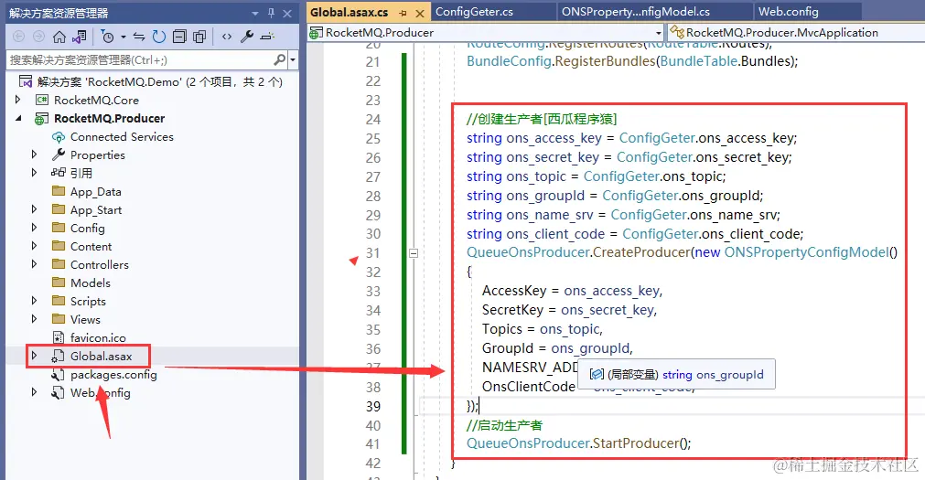Expand the Scripts folder
925x480 pixels.
coord(34,301)
